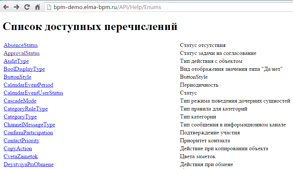The height and width of the screenshot is (169, 293).
Task: Open the CalendarEventUserStatus link
Action: [33, 93]
